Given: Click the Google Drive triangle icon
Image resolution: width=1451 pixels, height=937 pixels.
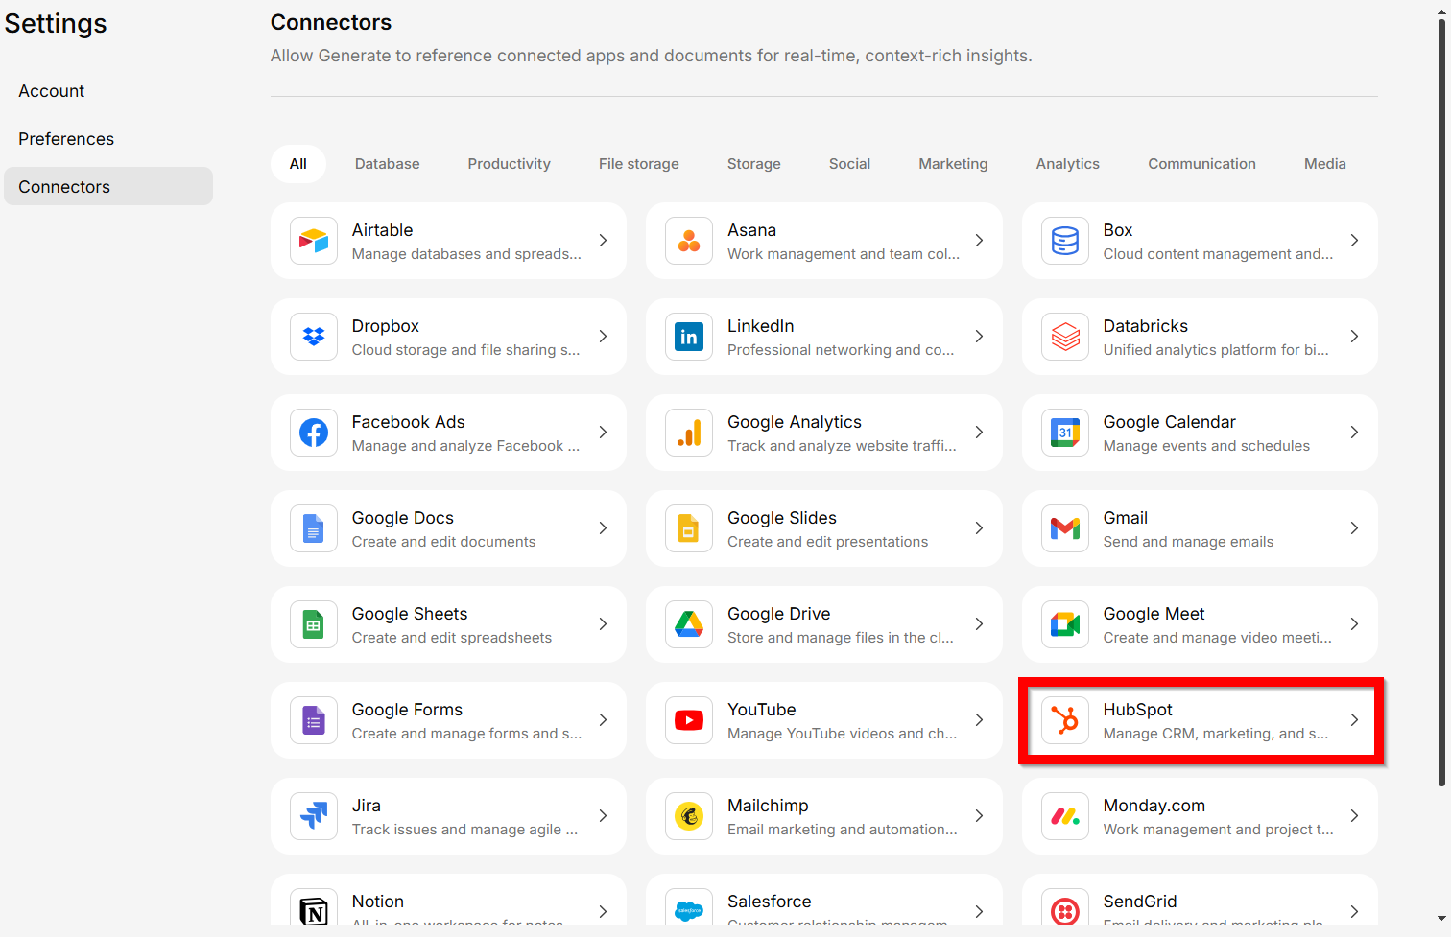Looking at the screenshot, I should (x=689, y=624).
